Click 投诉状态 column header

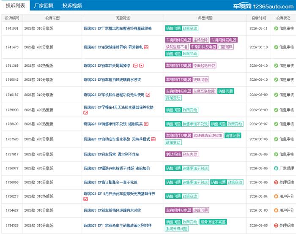283,18
